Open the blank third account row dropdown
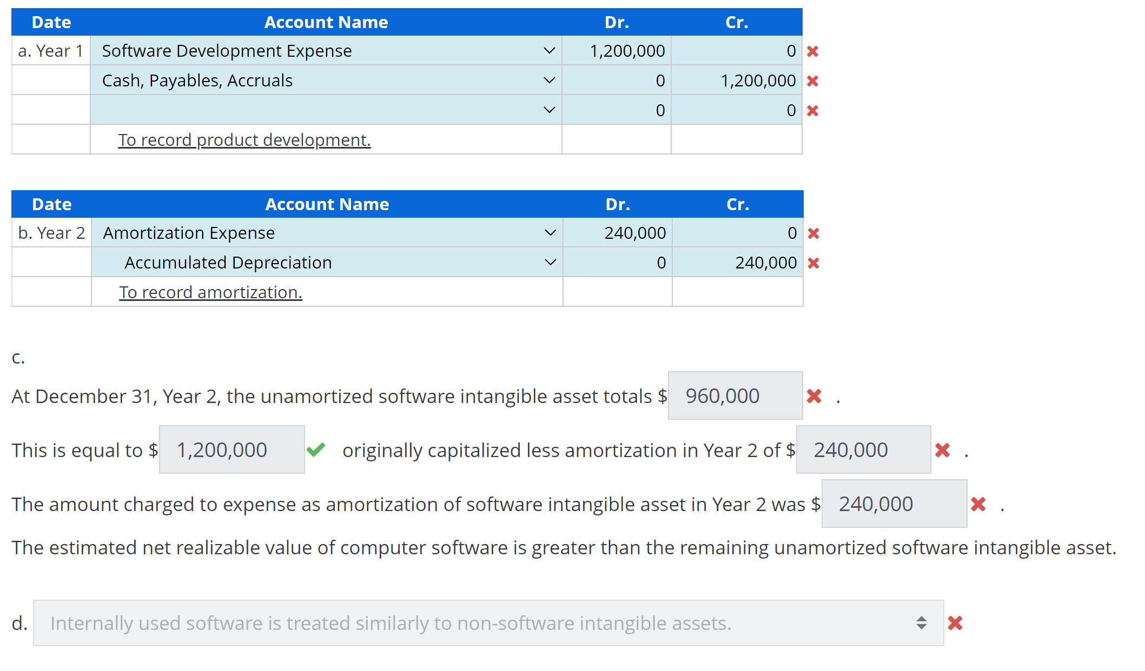 pos(550,110)
